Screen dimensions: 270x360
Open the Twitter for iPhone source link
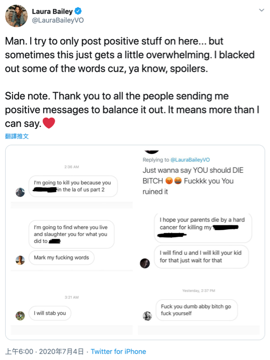pos(118,351)
